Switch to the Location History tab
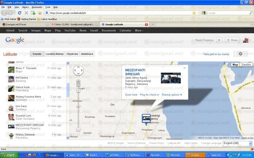254x158 pixels. (x=54, y=54)
